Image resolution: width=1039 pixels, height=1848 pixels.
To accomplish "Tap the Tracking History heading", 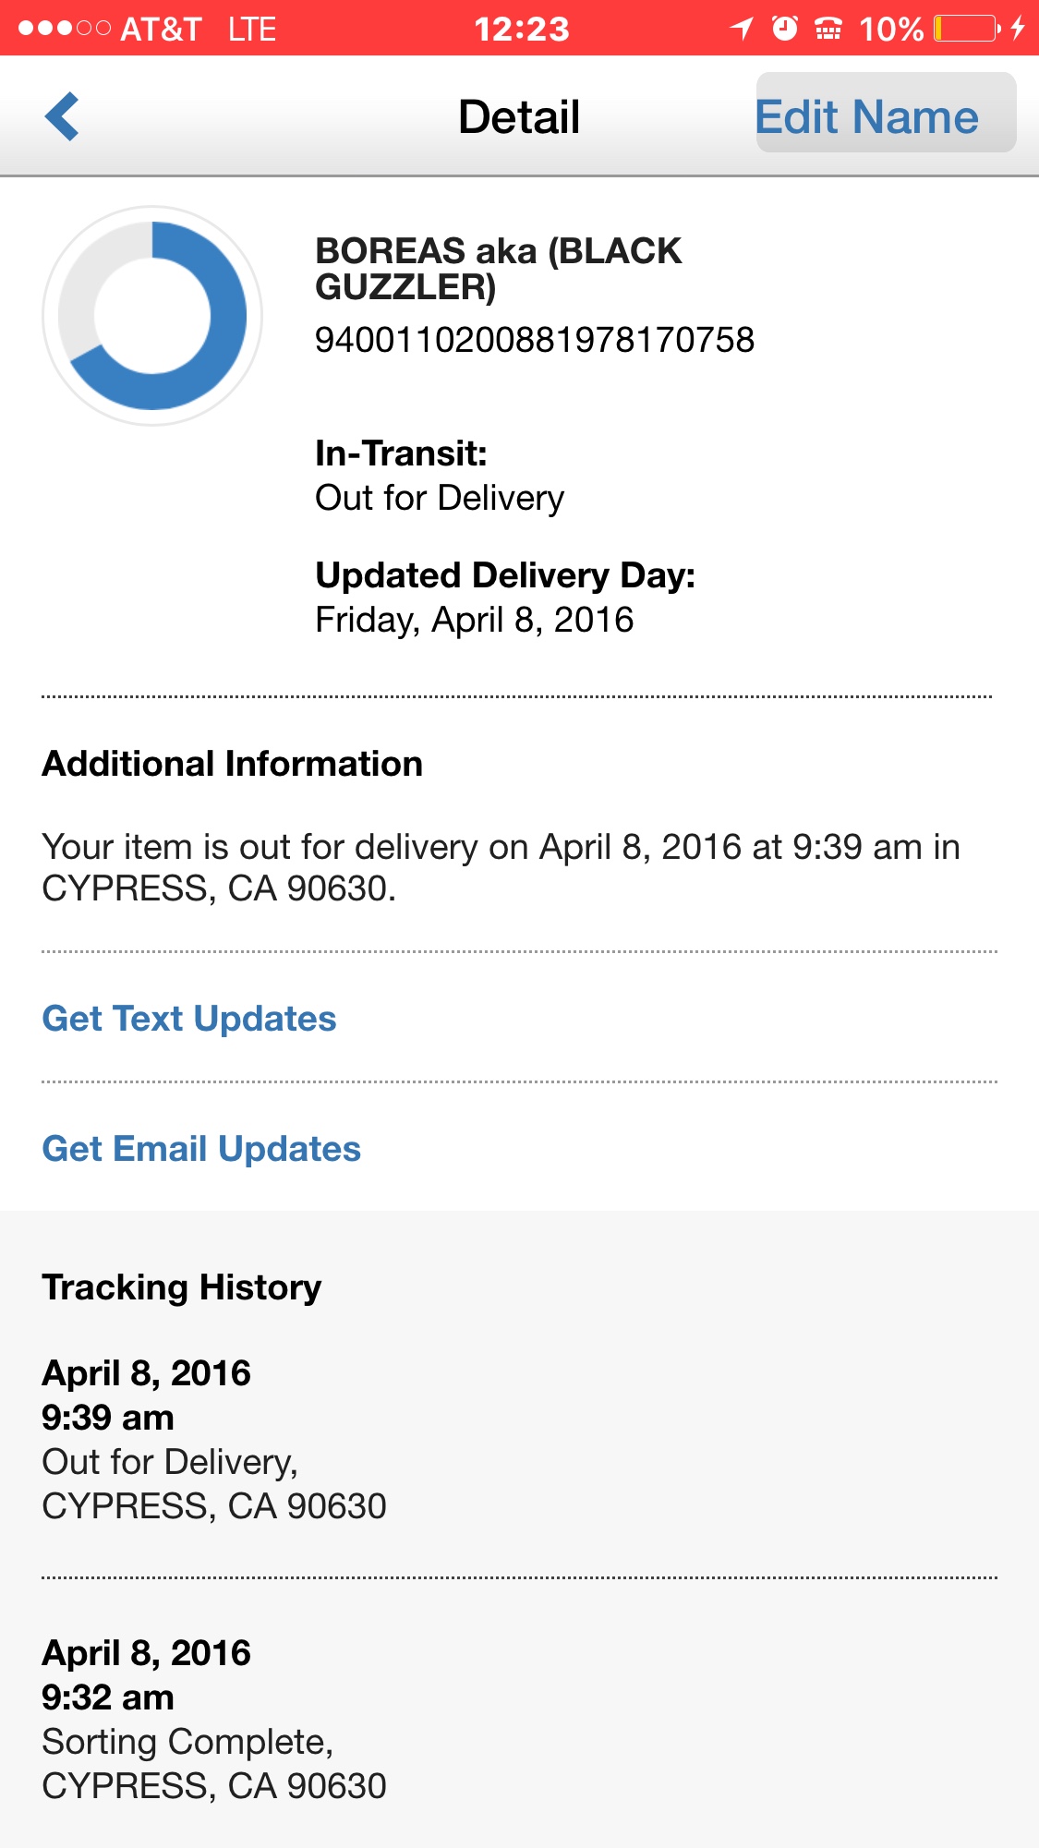I will coord(182,1287).
